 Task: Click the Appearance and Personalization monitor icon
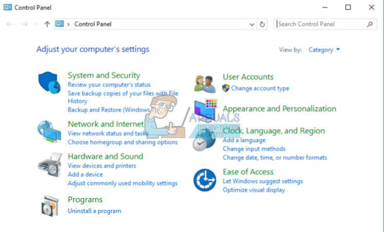[x=205, y=109]
